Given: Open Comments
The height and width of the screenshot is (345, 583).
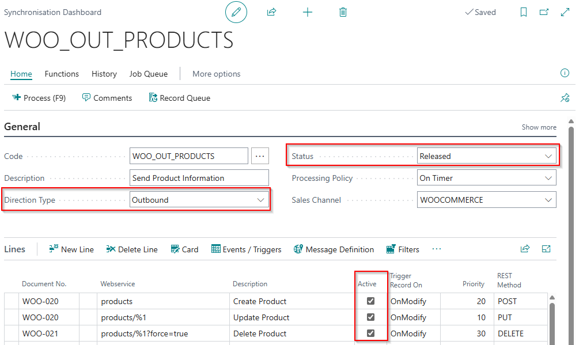Looking at the screenshot, I should pyautogui.click(x=107, y=98).
